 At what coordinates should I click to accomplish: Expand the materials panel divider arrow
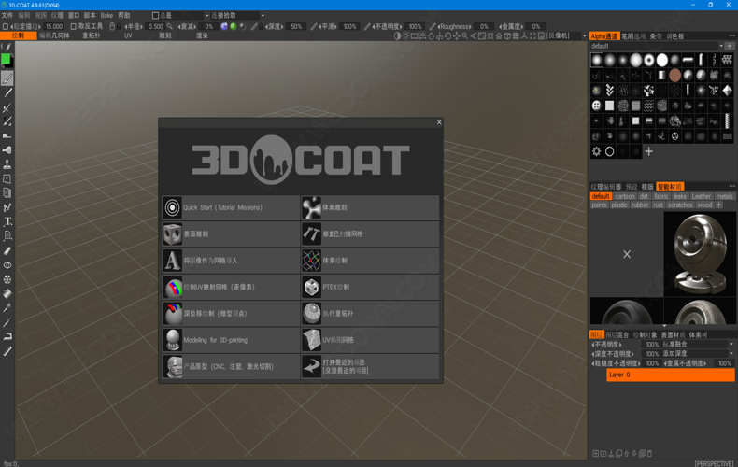[x=664, y=326]
